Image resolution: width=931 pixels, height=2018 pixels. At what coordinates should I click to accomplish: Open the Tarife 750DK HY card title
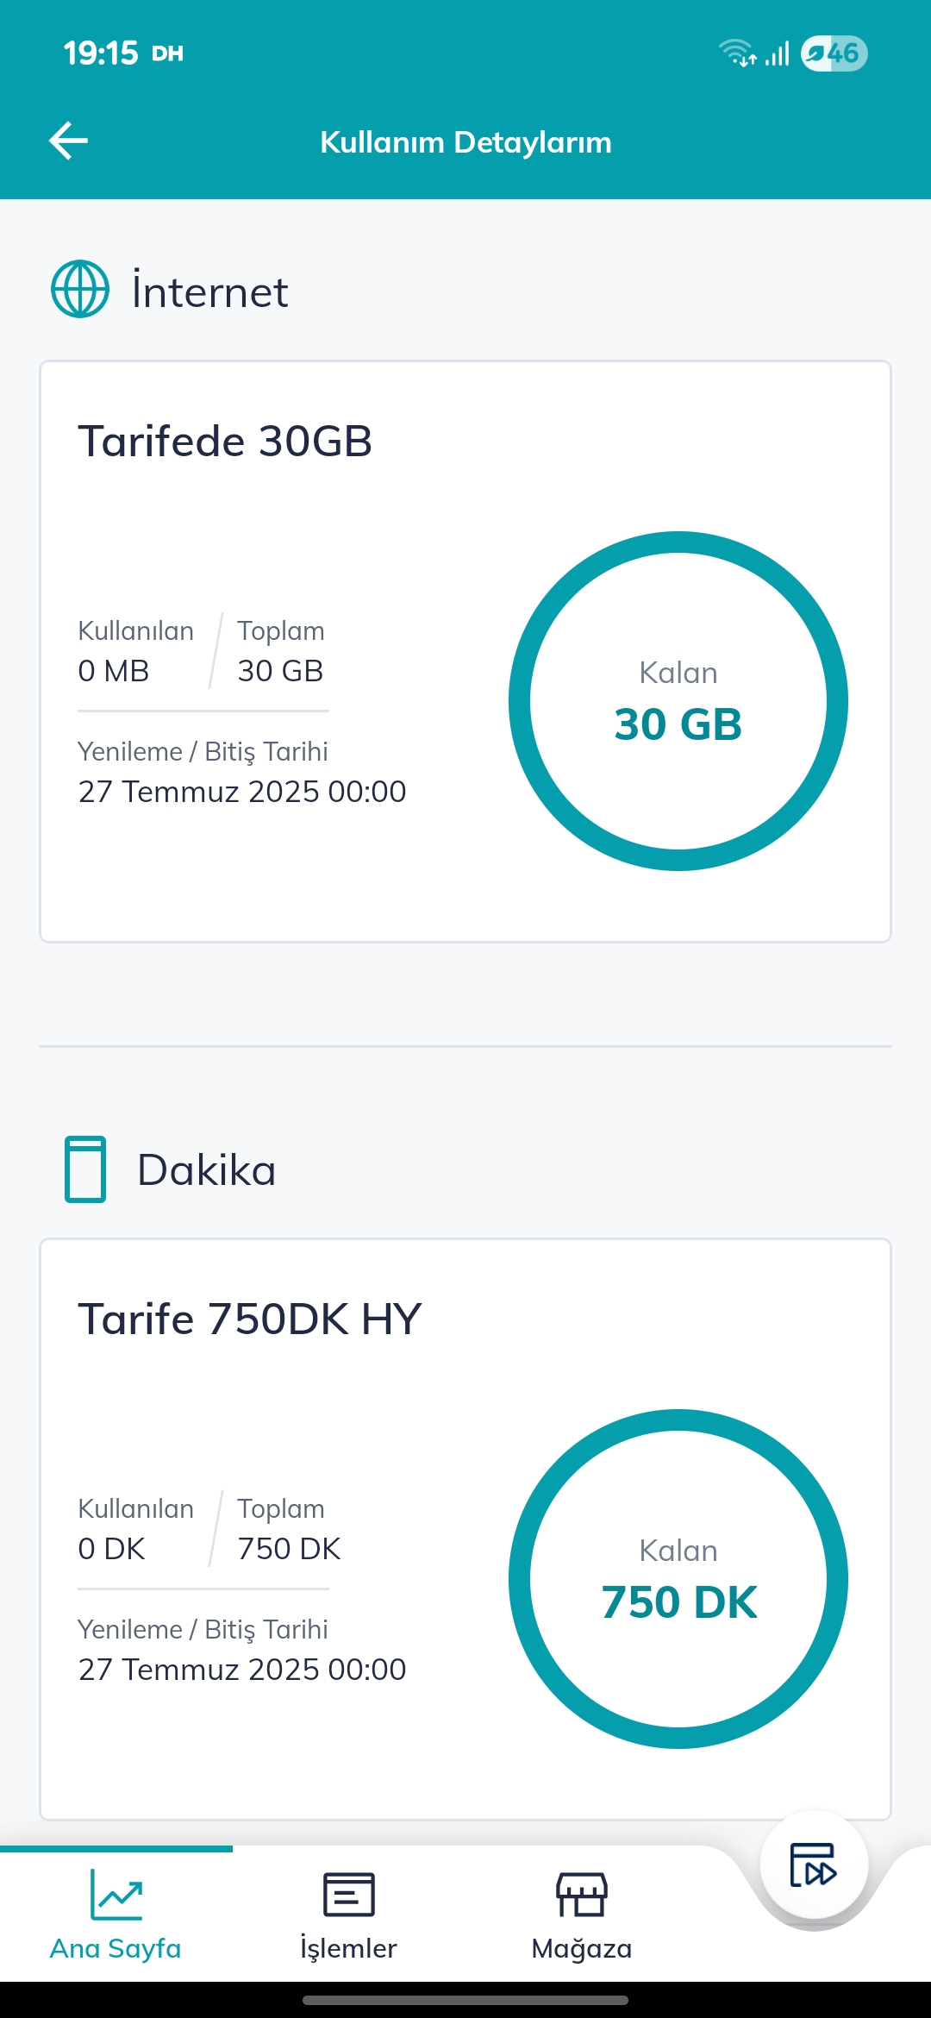250,1319
